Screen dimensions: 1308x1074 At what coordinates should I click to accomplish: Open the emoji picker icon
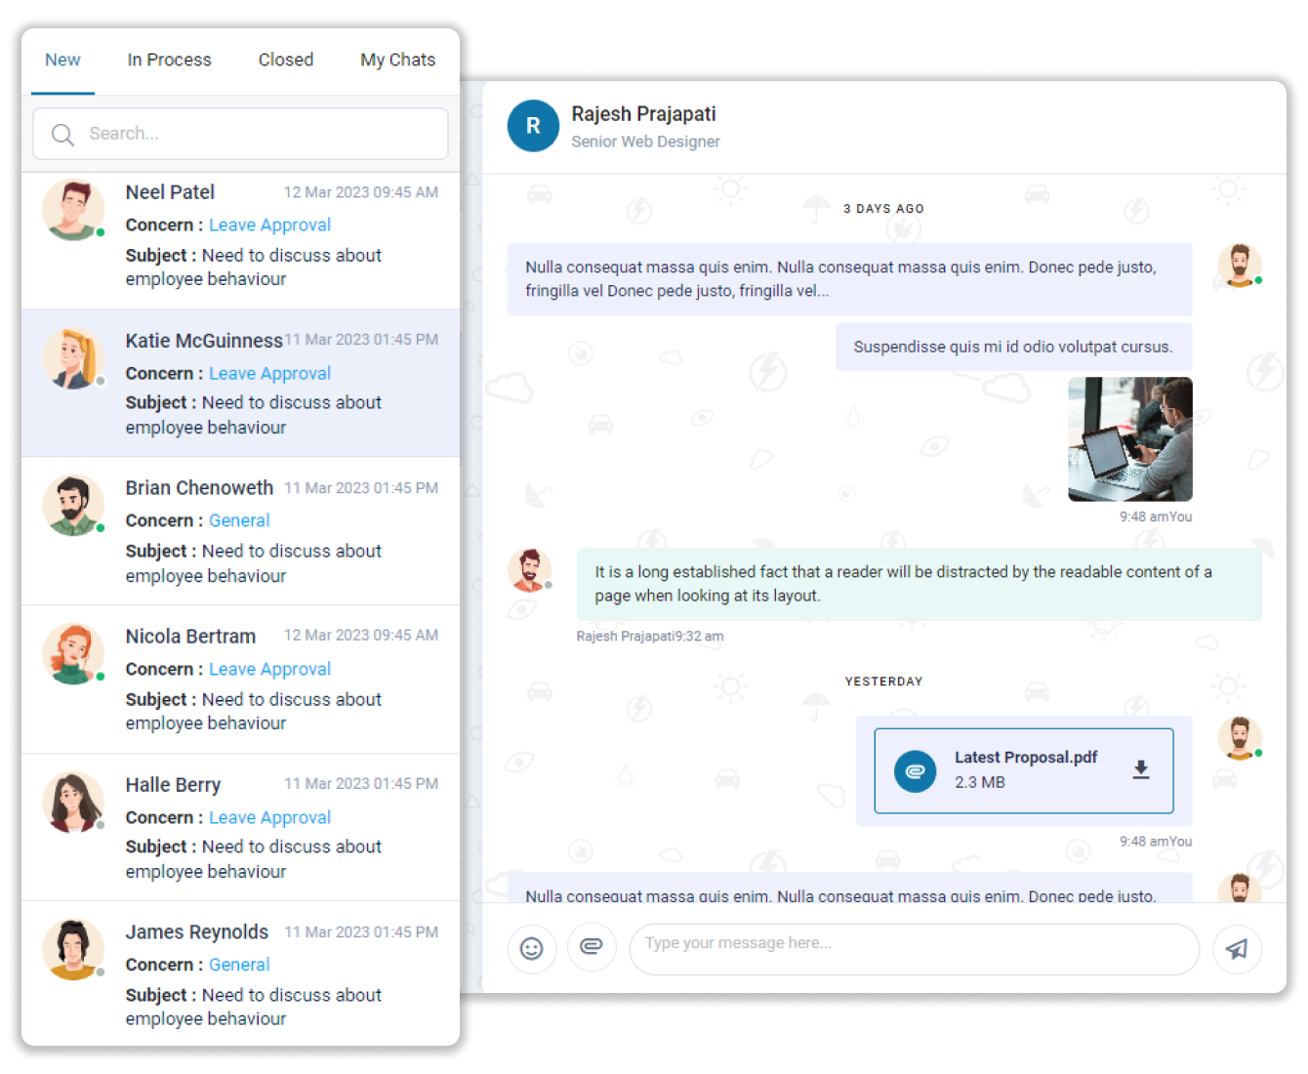point(532,948)
